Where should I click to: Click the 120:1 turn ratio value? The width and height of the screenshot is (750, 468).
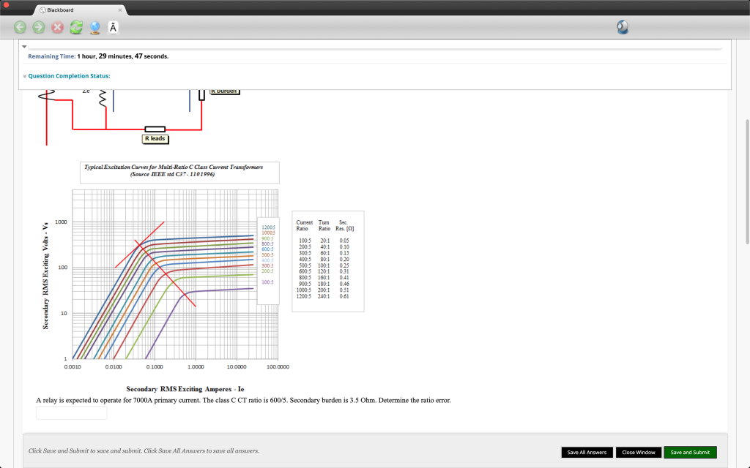[324, 271]
